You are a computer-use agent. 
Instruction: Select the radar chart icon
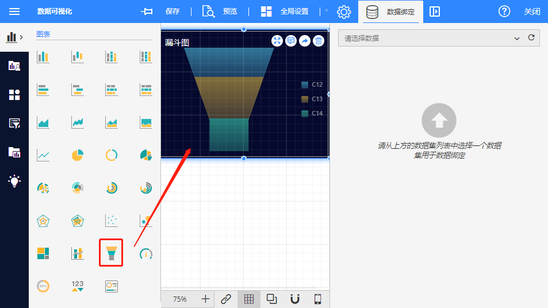[x=43, y=221]
